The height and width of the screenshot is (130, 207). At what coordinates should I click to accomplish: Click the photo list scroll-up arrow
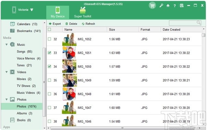click(x=204, y=29)
